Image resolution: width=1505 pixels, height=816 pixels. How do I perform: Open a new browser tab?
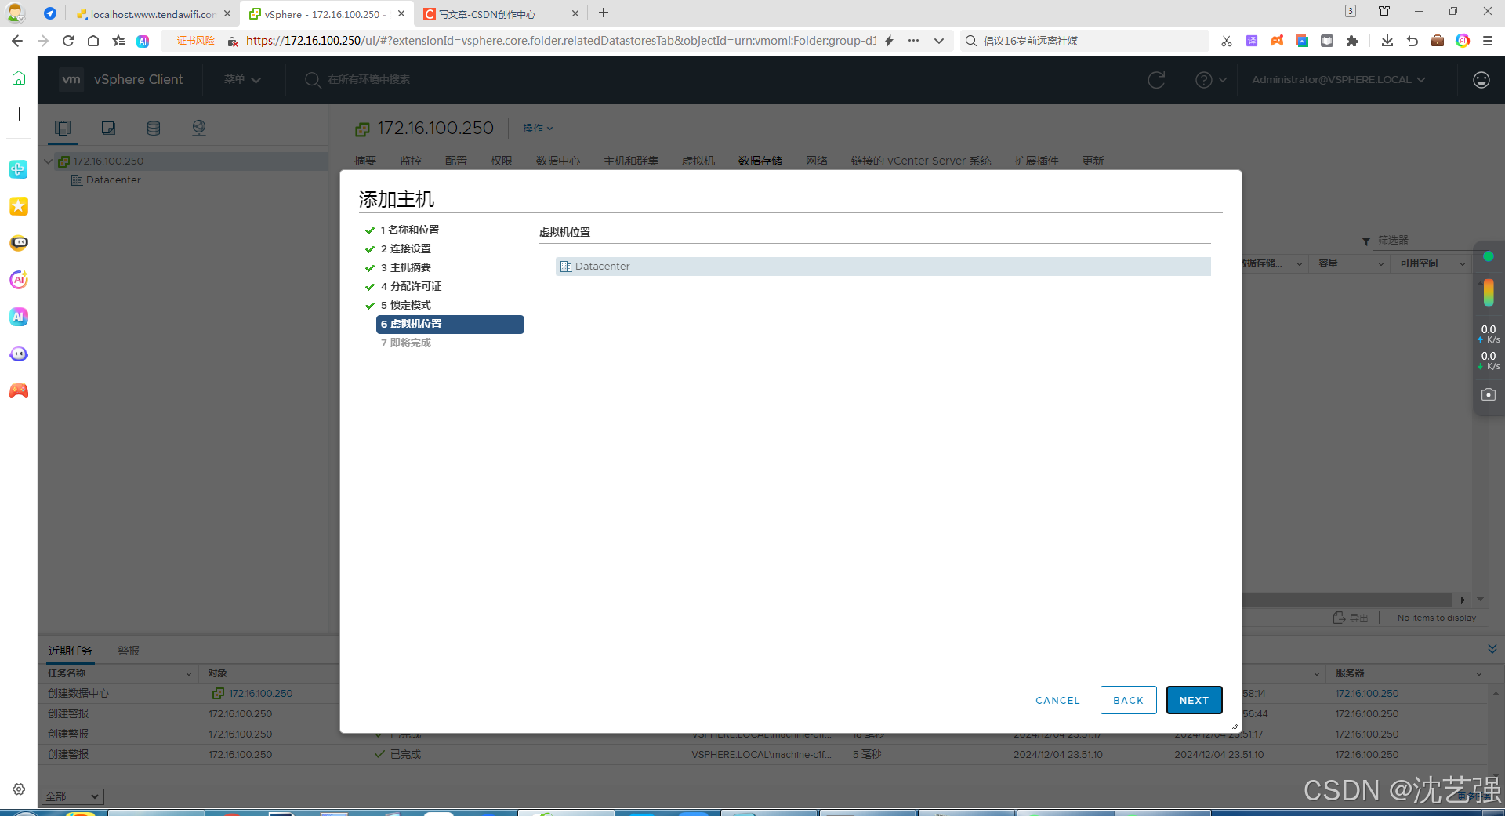pos(604,13)
